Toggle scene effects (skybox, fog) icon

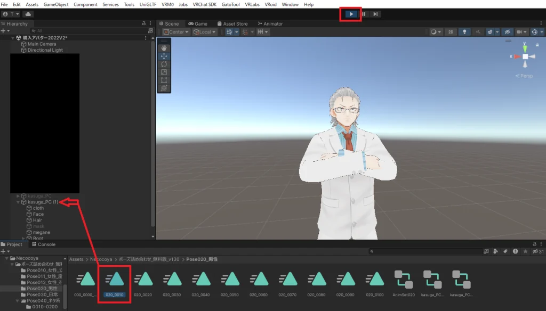[x=489, y=31]
